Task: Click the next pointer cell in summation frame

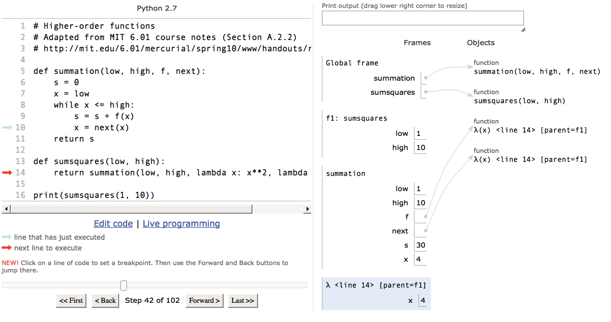Action: (420, 231)
